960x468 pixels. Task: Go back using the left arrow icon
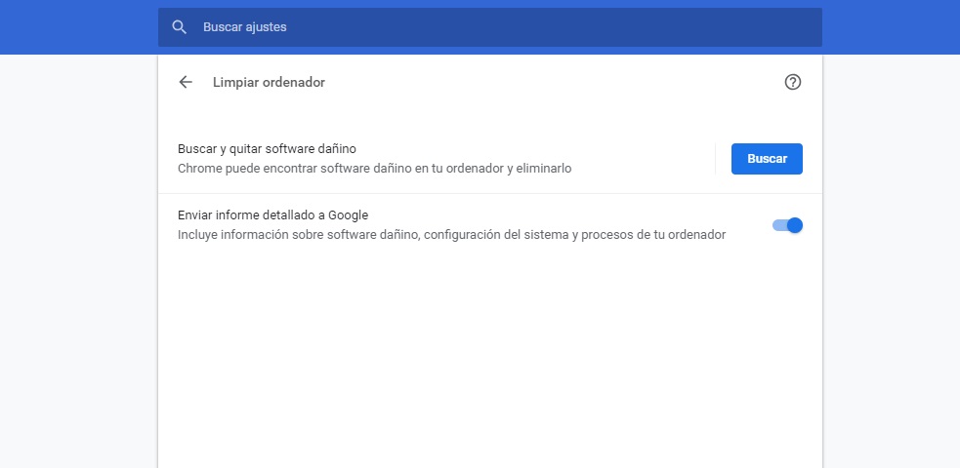pos(186,83)
